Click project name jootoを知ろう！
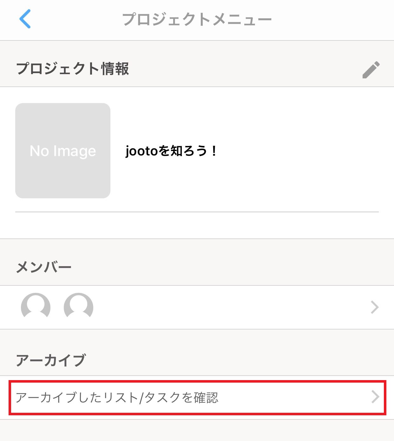 [171, 151]
